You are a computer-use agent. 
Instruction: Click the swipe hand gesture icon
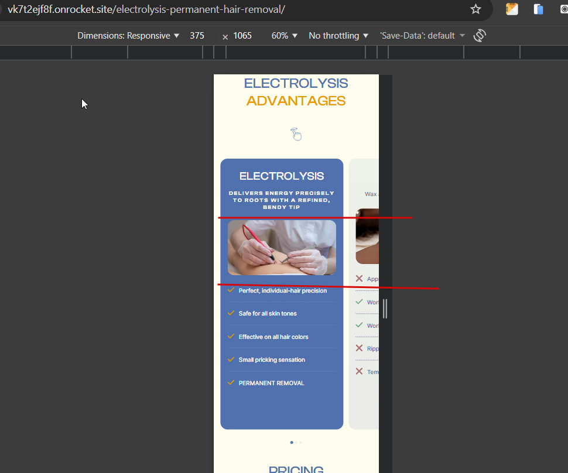[296, 134]
